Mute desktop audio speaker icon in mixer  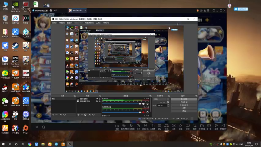(144, 104)
